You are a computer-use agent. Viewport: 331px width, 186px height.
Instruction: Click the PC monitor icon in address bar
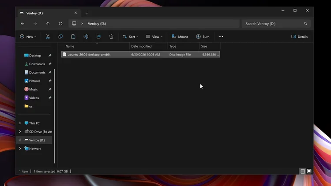point(74,23)
